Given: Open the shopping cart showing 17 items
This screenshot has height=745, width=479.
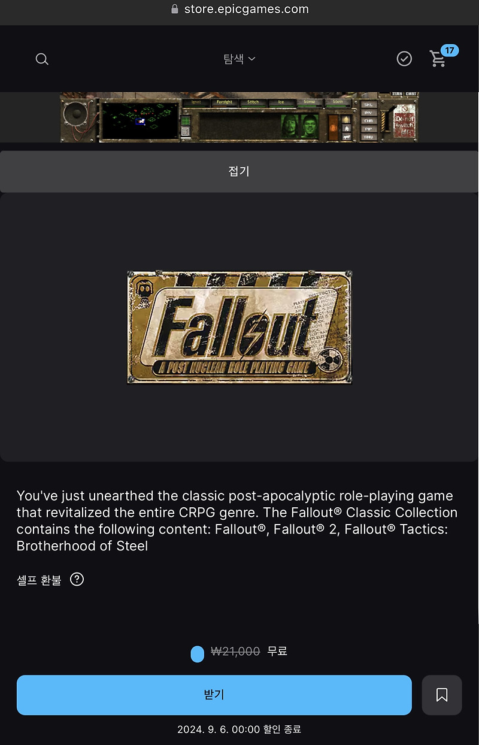Looking at the screenshot, I should 439,59.
